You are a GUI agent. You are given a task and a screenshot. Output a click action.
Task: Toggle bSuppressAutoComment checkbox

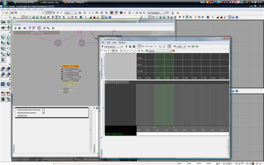tap(44, 113)
